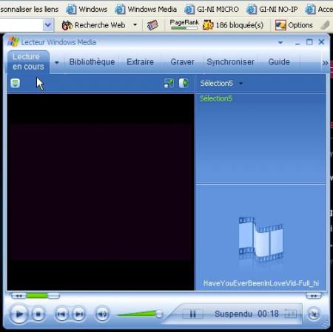This screenshot has height=332, width=333.
Task: Switch to skin mode using bottom-right round button
Action: 314,314
